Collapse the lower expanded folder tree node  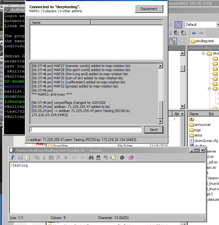pos(209,89)
